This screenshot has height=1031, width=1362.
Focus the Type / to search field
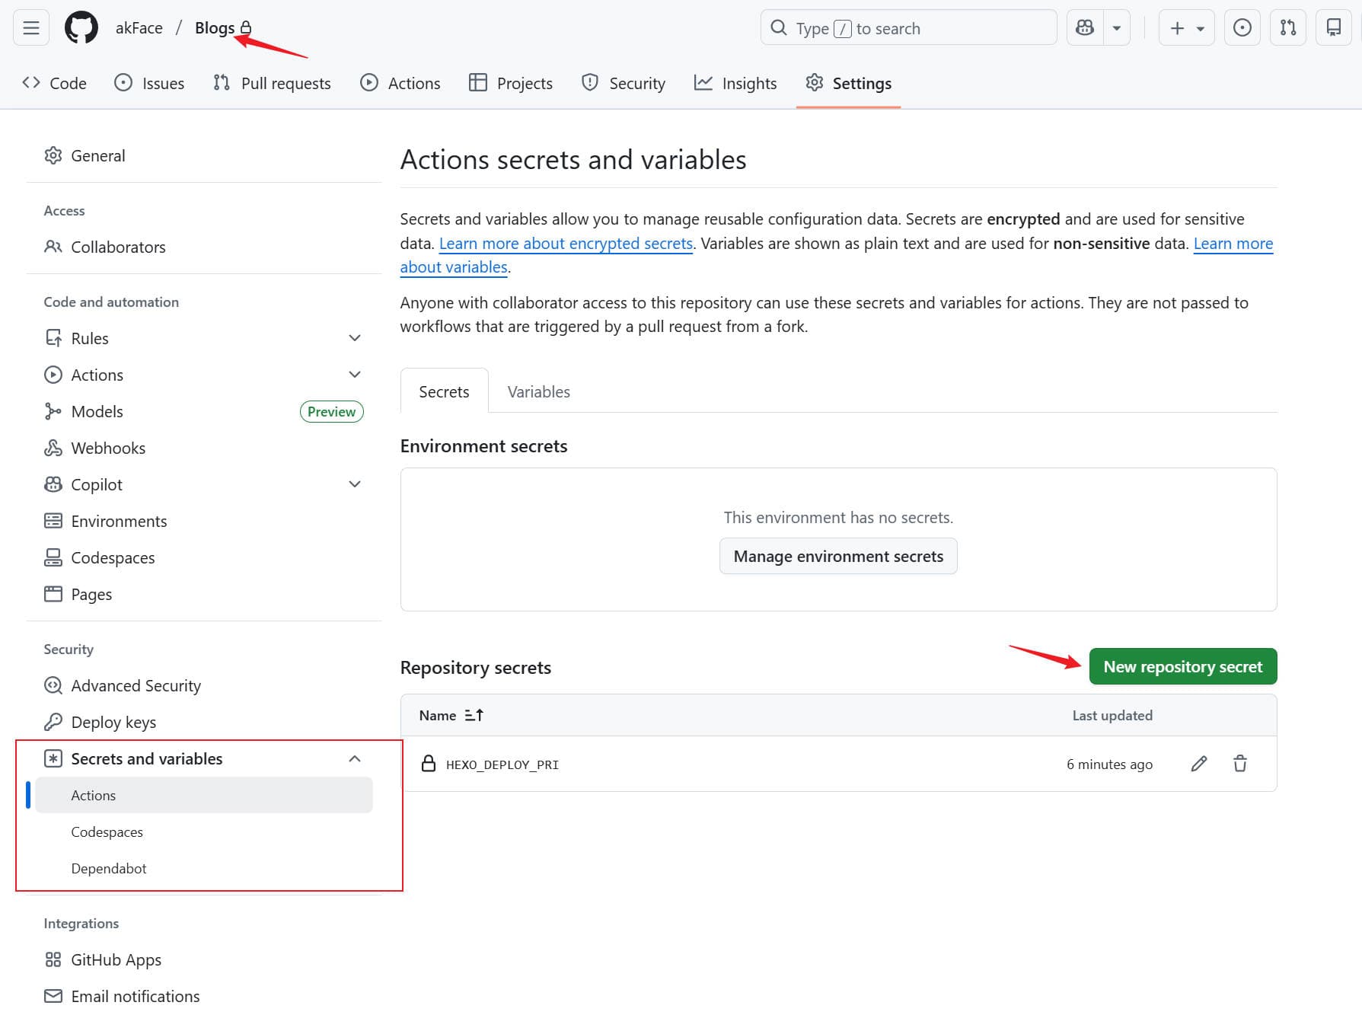tap(907, 28)
